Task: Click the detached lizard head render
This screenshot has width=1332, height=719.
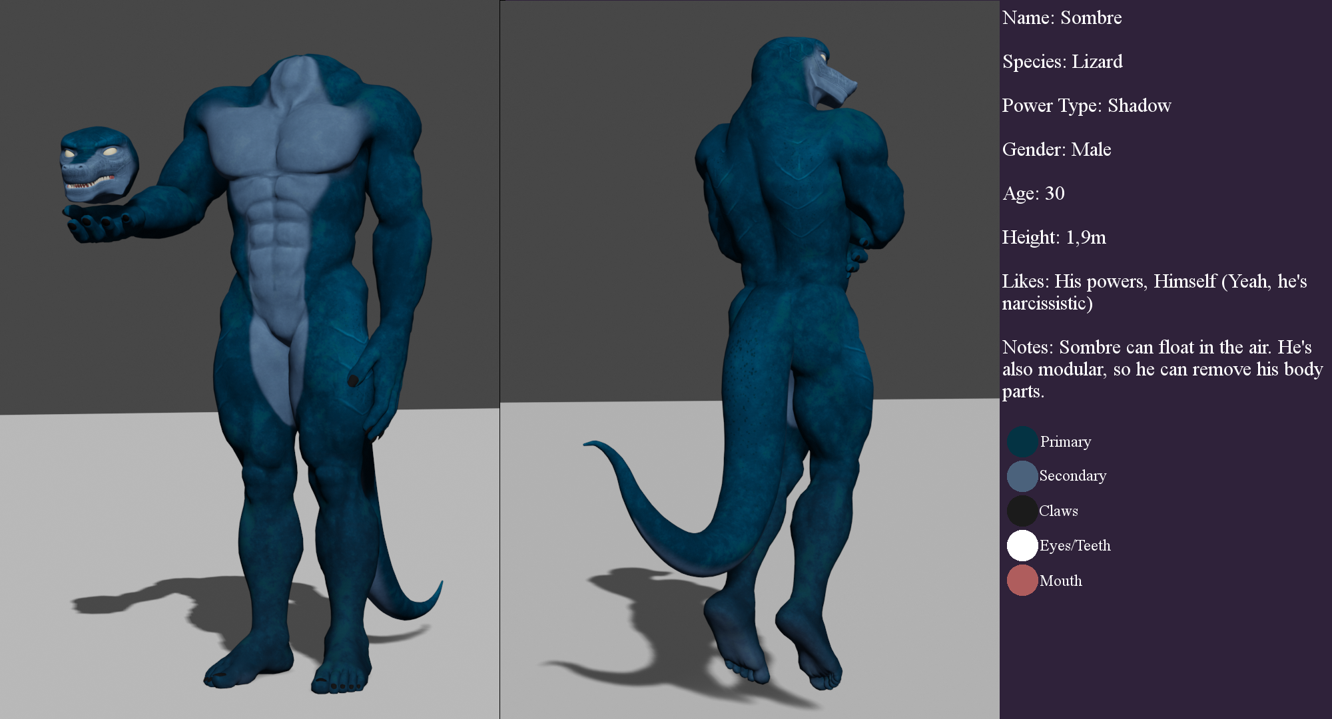Action: (99, 164)
